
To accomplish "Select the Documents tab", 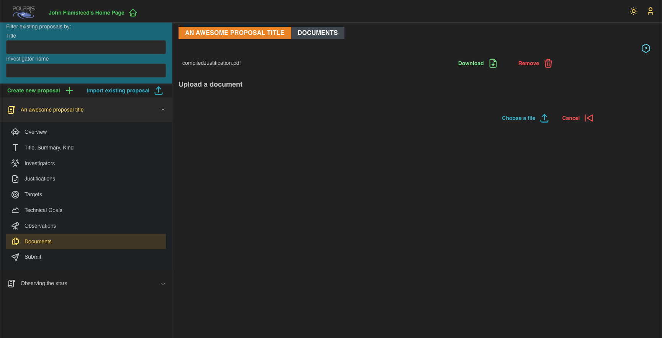I will [x=318, y=33].
